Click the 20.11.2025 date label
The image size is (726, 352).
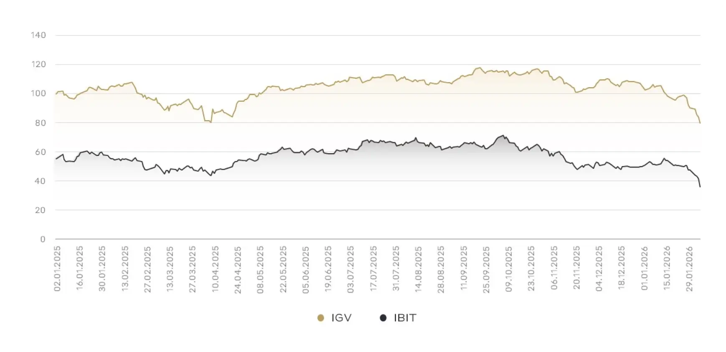click(x=577, y=269)
